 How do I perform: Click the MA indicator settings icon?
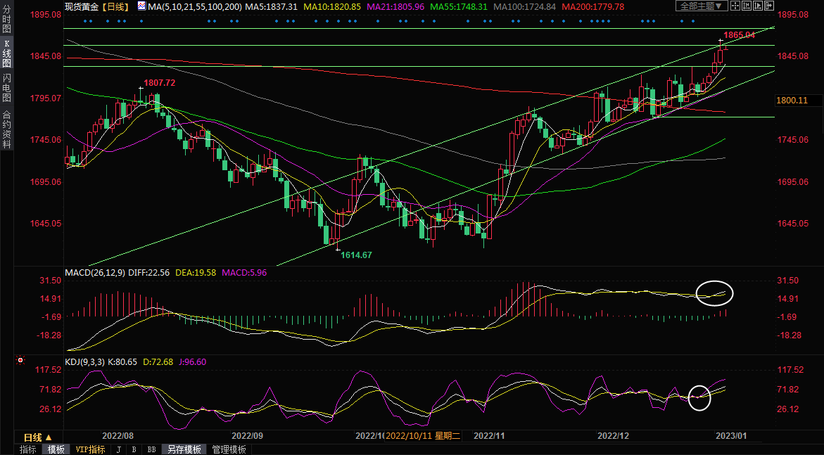141,6
